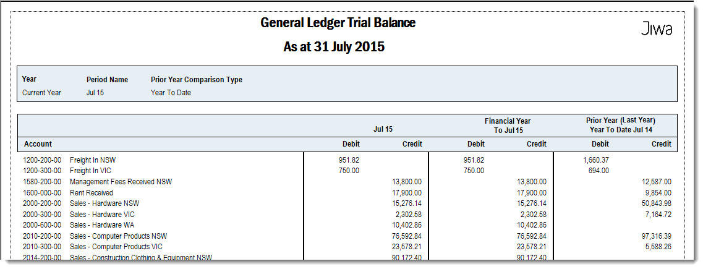Select the Freight In VIC account row

[347, 171]
